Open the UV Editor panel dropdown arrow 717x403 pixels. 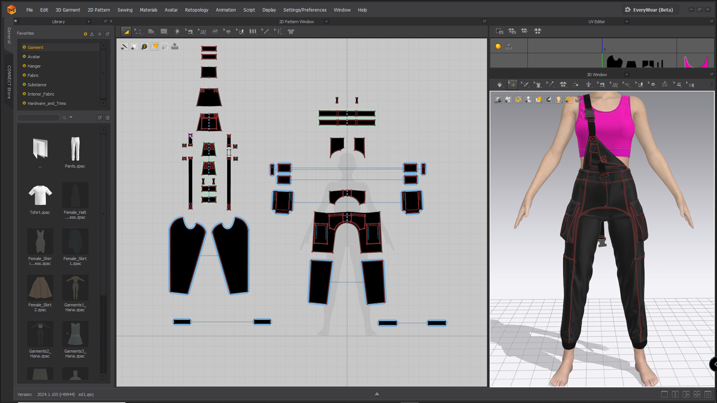(627, 21)
